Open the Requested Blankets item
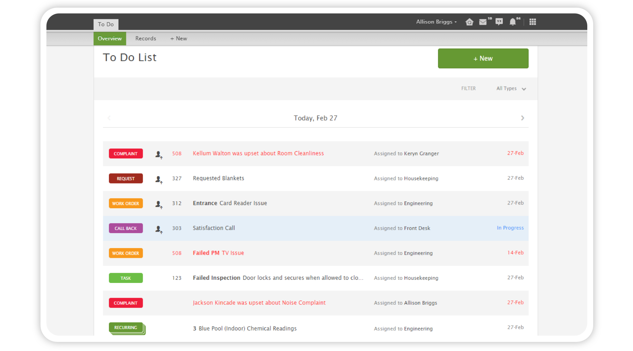The width and height of the screenshot is (633, 351). 218,178
